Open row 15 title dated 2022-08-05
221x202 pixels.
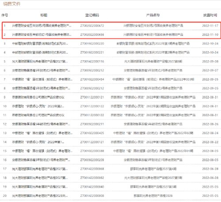pos(42,151)
